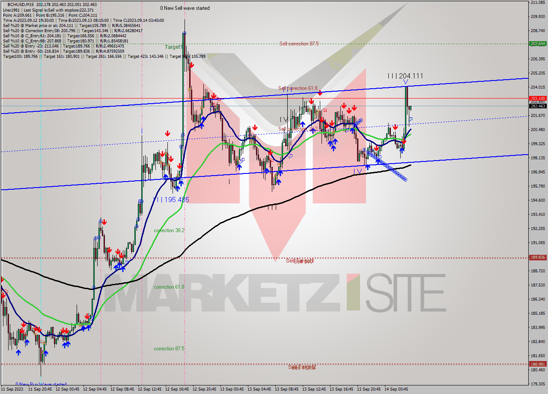Click the 206.395 price axis label
548x394 pixels.
[538, 59]
